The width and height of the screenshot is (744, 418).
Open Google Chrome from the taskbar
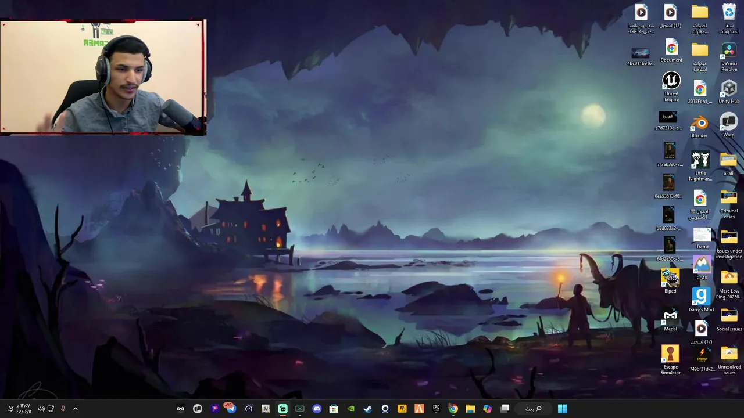[453, 409]
